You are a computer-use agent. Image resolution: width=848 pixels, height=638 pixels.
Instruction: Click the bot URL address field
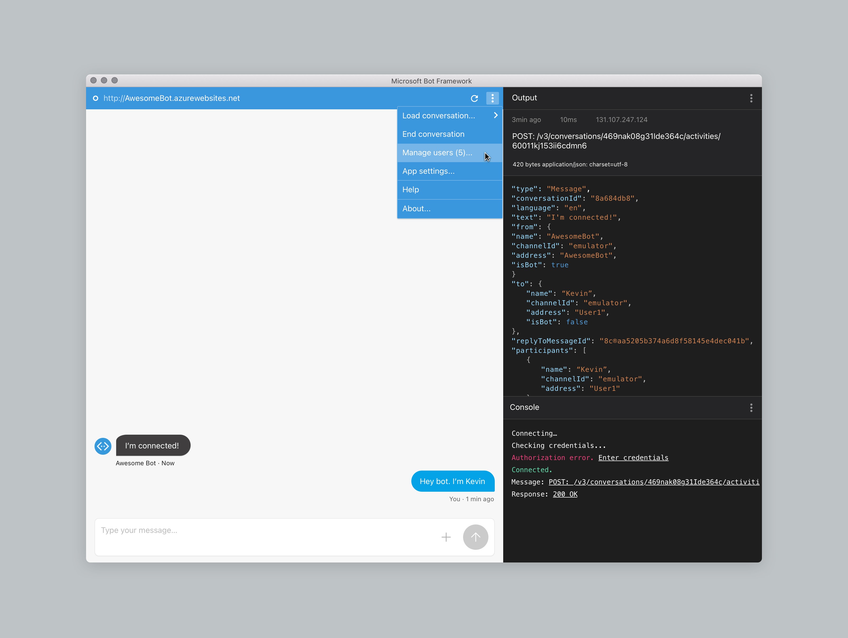172,98
